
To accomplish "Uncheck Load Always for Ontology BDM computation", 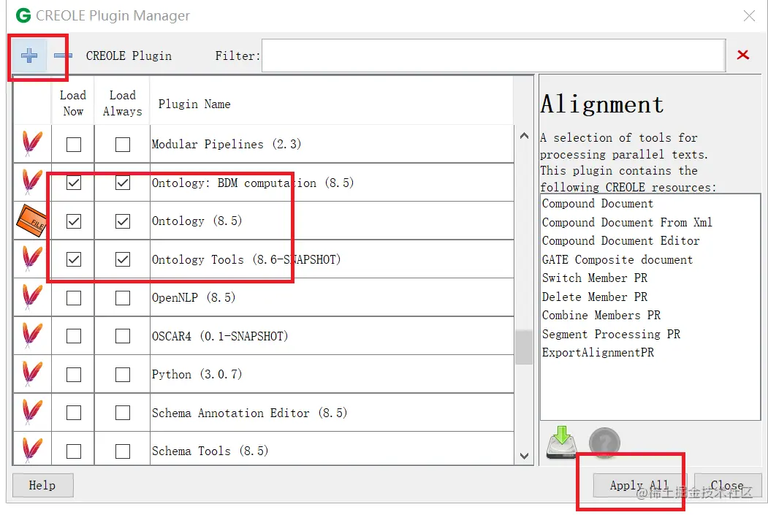I will pos(123,183).
